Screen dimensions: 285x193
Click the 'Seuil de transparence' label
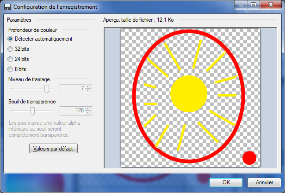point(32,102)
